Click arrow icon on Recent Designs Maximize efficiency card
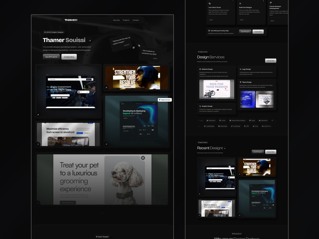Viewport: 319px width, 239px height. coord(199,215)
